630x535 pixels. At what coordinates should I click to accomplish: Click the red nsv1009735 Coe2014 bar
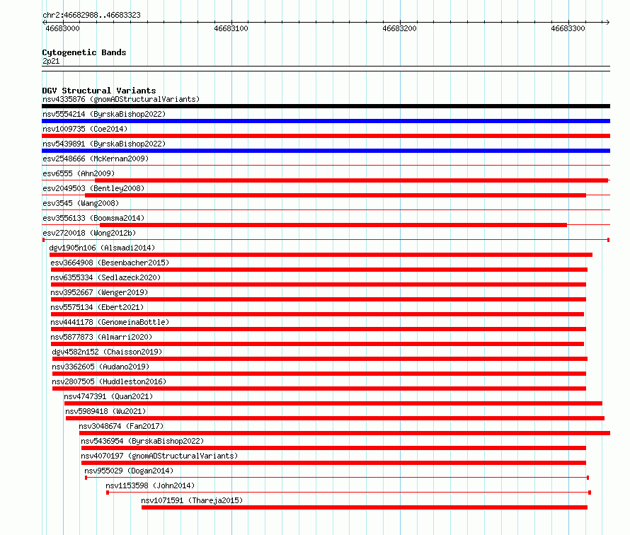pyautogui.click(x=326, y=136)
